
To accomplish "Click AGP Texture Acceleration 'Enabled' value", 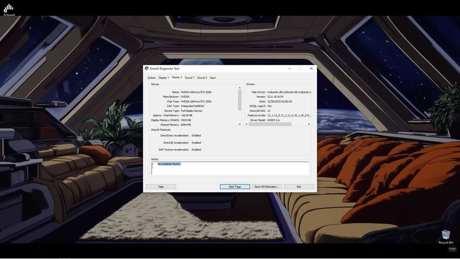I will tap(196, 150).
